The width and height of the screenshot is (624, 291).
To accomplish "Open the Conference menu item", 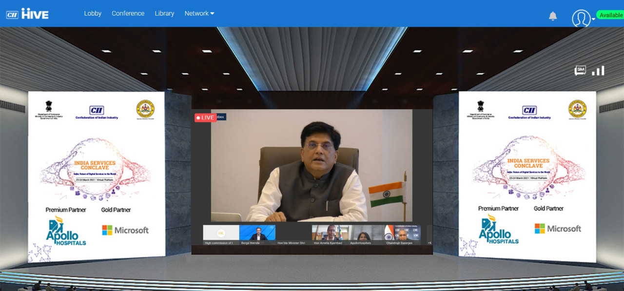I will pos(128,14).
